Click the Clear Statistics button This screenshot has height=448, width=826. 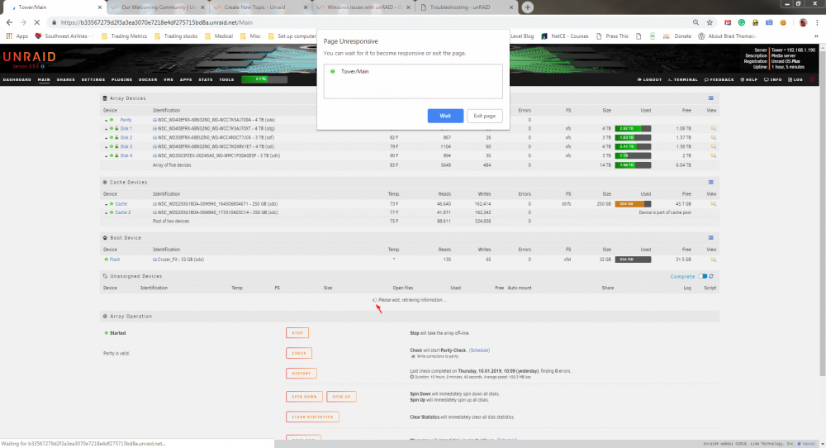(x=312, y=417)
